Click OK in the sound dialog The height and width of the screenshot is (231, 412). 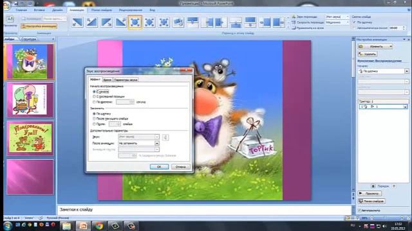(x=159, y=167)
